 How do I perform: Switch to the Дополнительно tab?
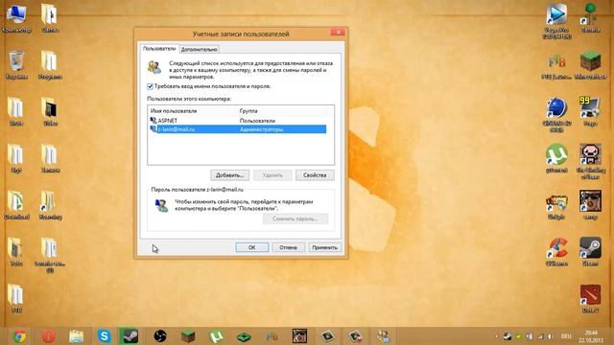[x=199, y=50]
